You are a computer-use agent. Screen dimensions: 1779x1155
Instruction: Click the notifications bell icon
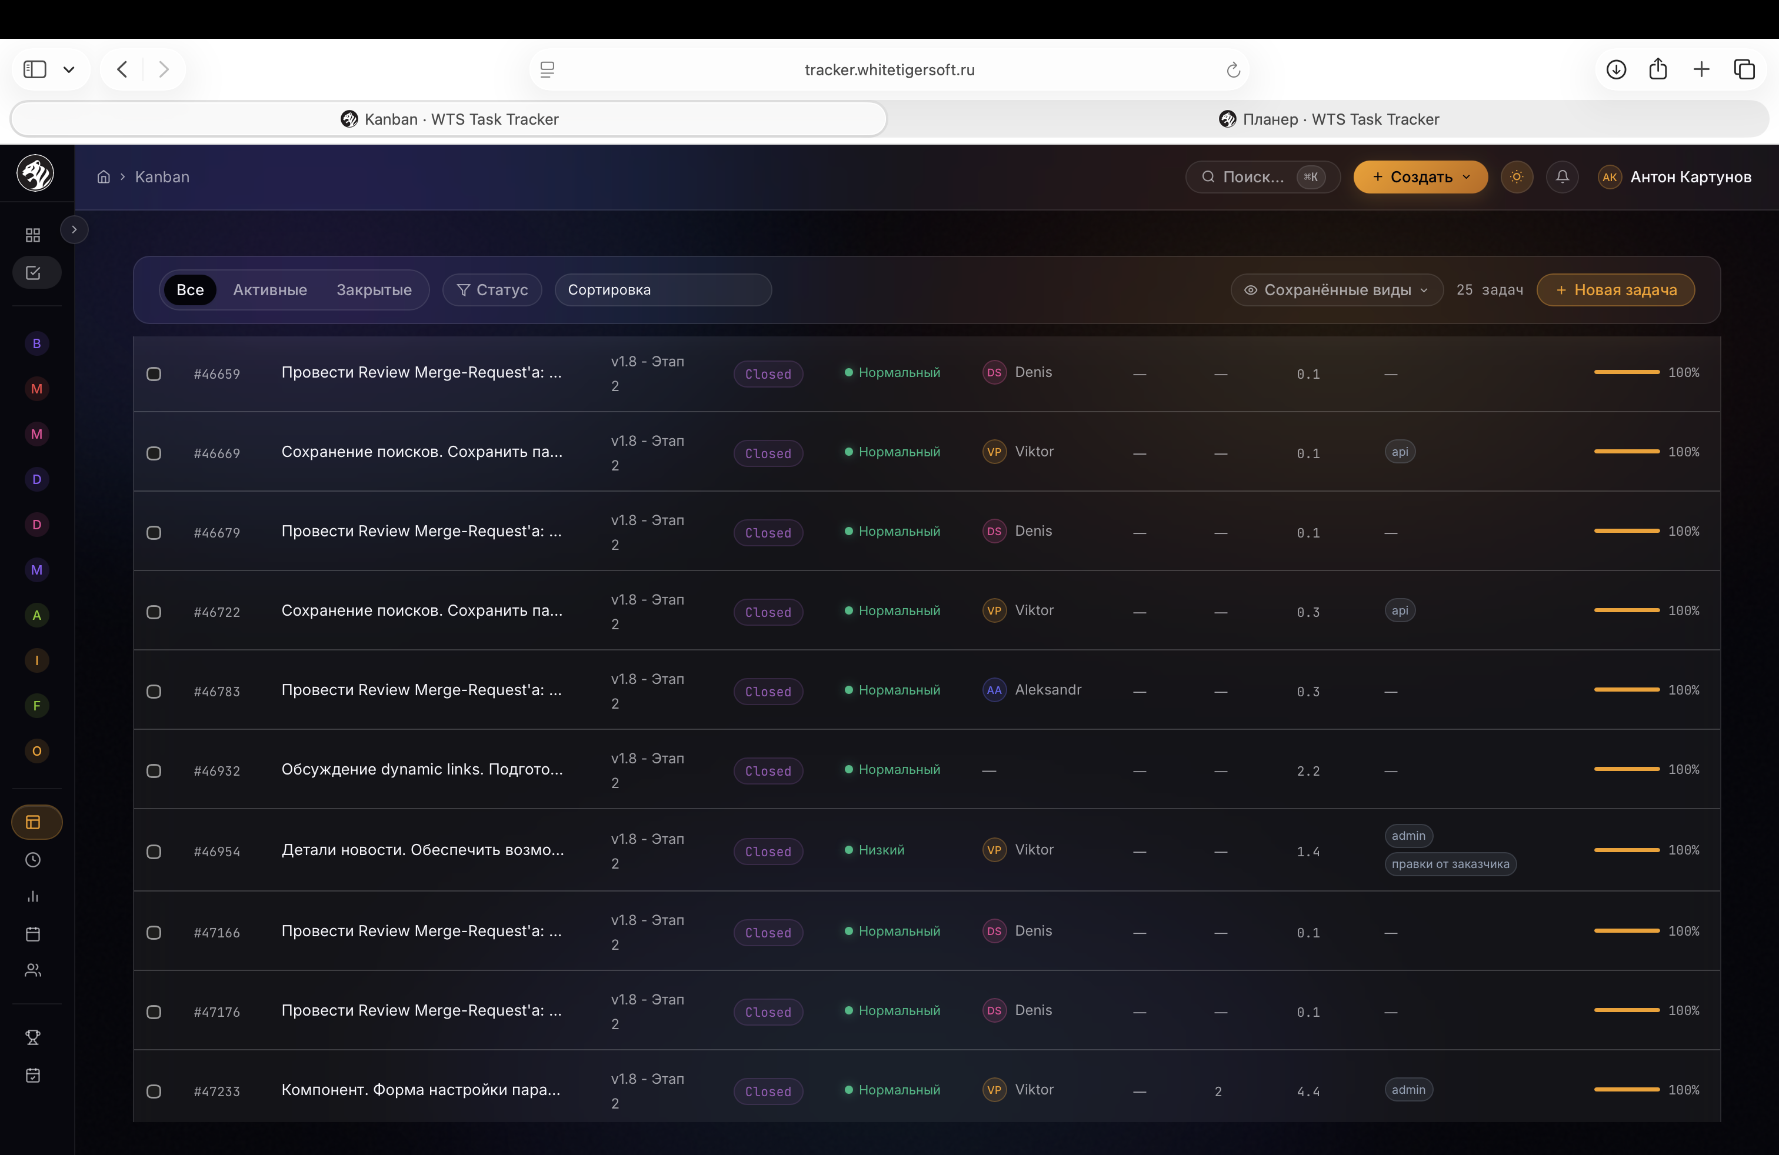coord(1563,177)
